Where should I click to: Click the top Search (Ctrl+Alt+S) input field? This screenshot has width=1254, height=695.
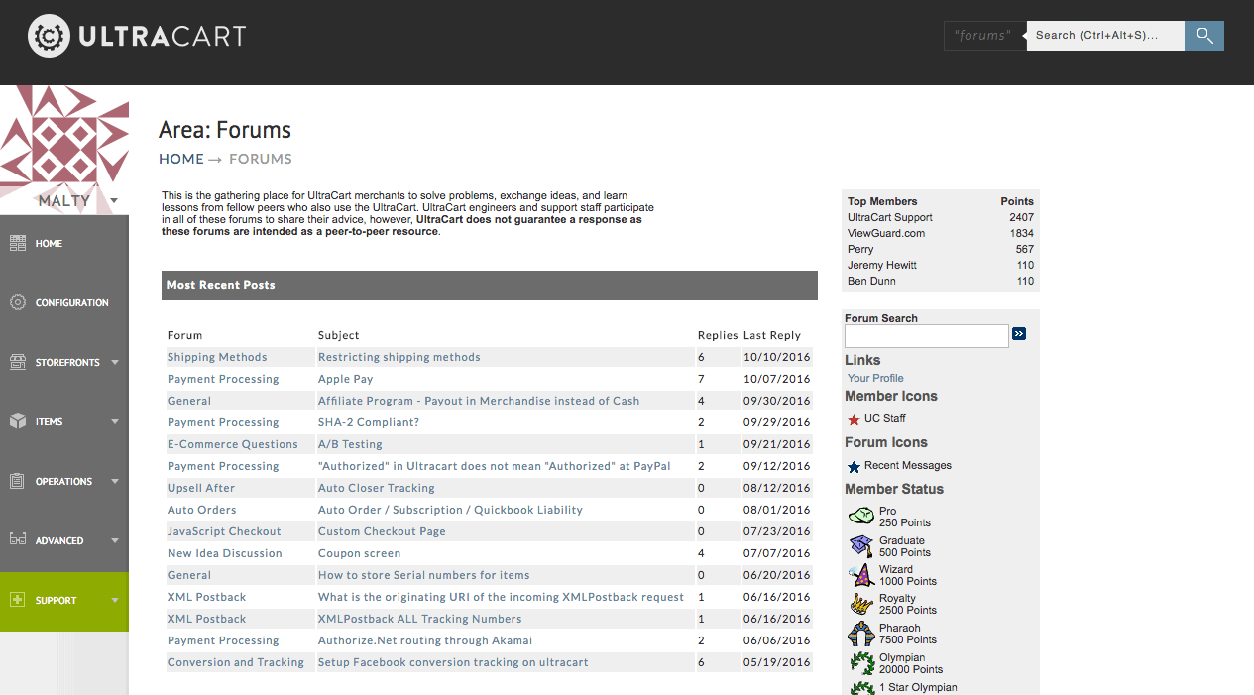(x=1105, y=36)
